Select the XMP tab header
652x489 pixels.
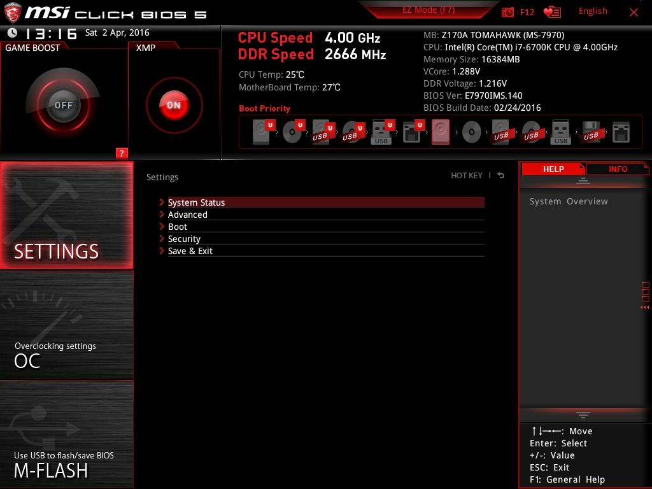coord(146,47)
